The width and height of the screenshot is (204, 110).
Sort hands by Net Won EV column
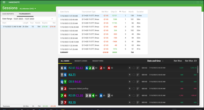(x=191, y=61)
